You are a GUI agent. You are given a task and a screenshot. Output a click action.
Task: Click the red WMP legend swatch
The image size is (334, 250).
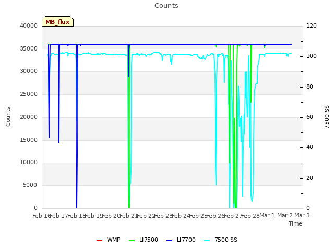point(100,241)
